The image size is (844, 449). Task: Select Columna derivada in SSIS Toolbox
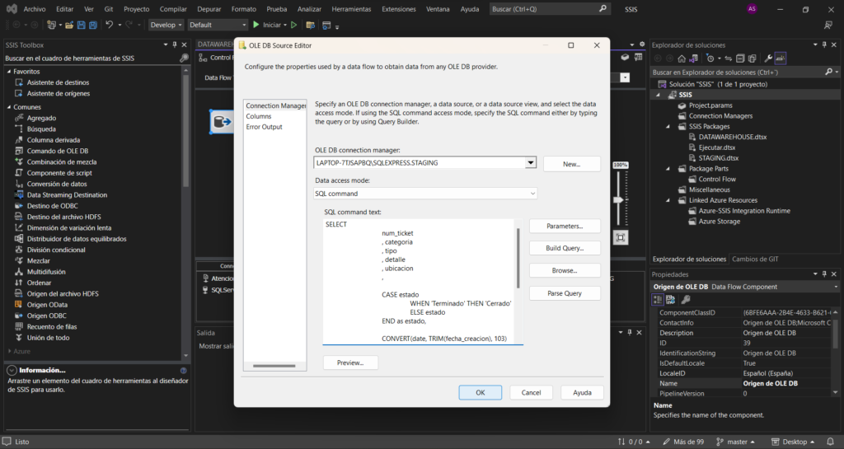pos(53,140)
